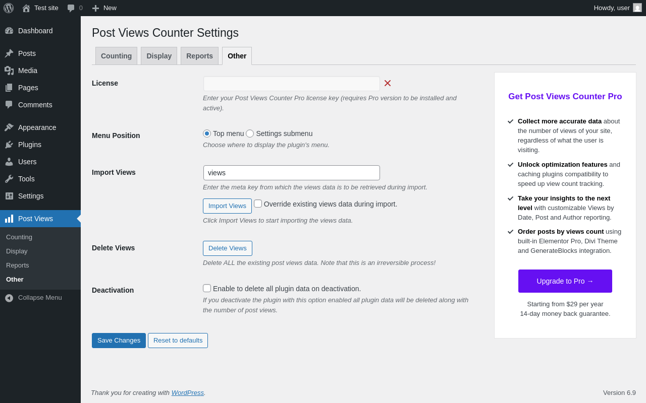Click the Save Changes button
This screenshot has width=646, height=403.
[119, 341]
